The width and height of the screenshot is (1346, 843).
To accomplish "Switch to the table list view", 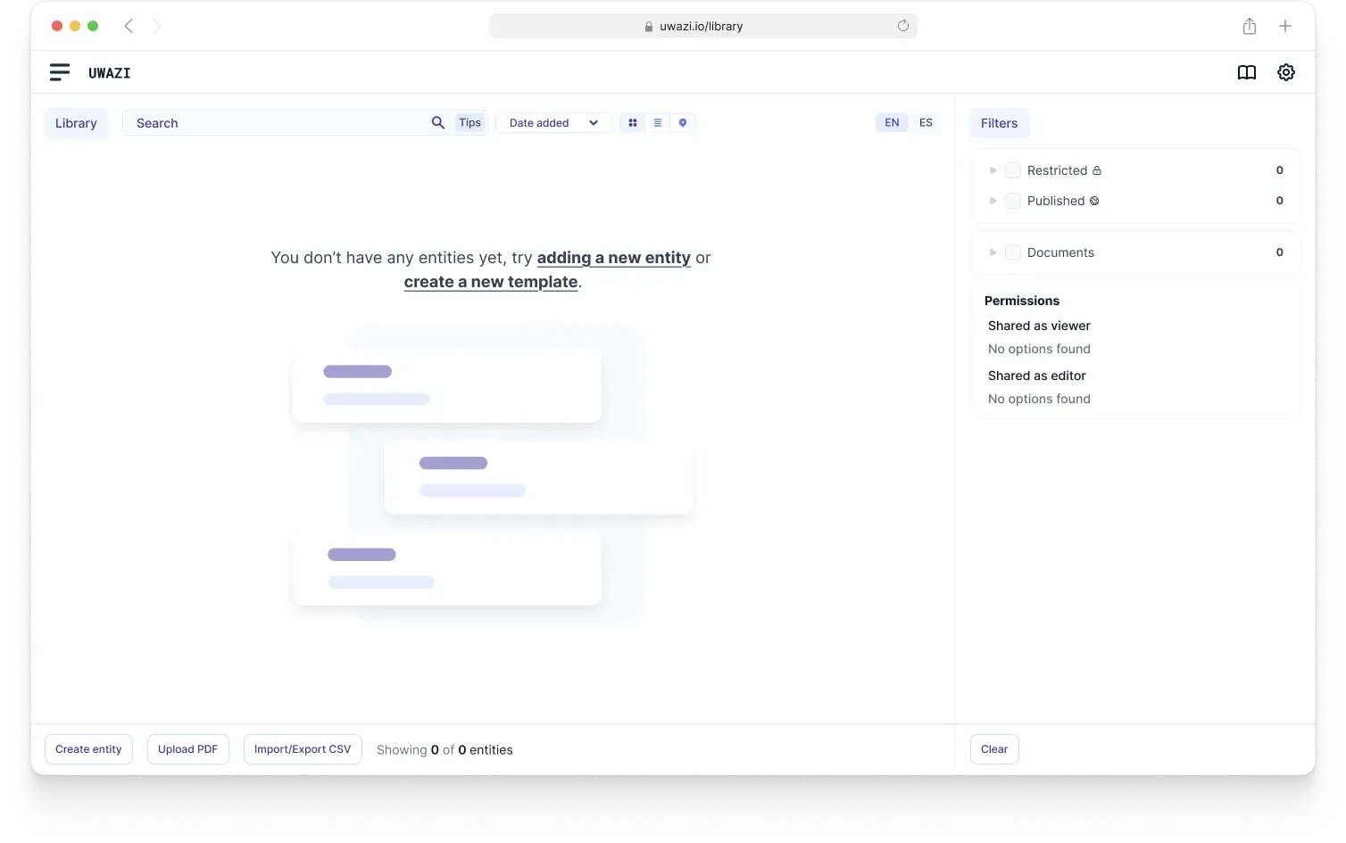I will point(657,122).
